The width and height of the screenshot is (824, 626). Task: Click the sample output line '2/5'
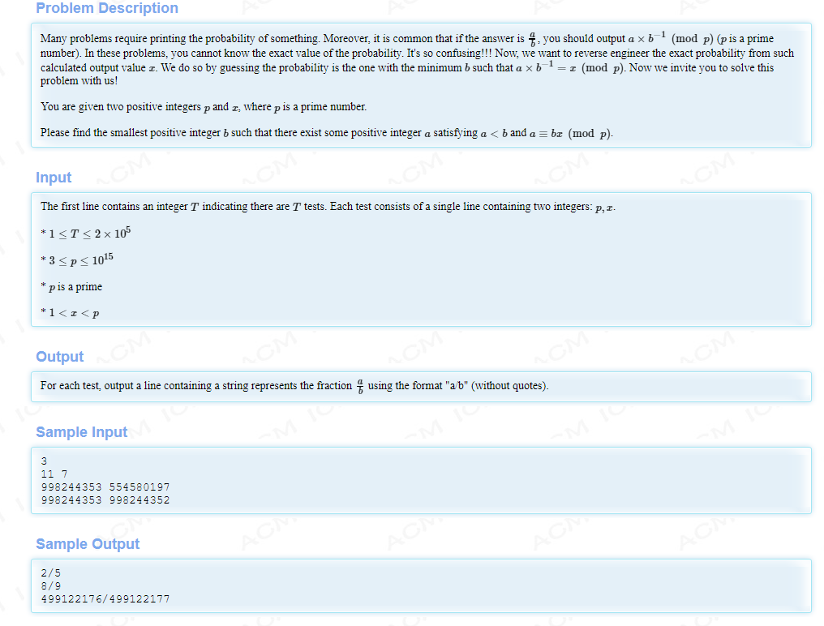tap(51, 573)
